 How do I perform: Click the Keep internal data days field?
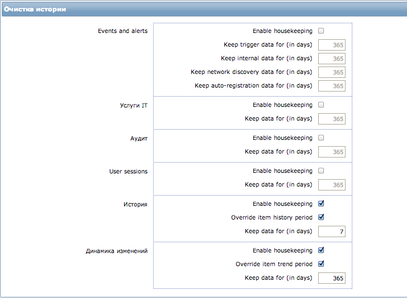(332, 59)
